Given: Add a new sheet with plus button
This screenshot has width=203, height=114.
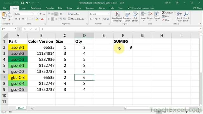Looking at the screenshot, I should [x=33, y=108].
